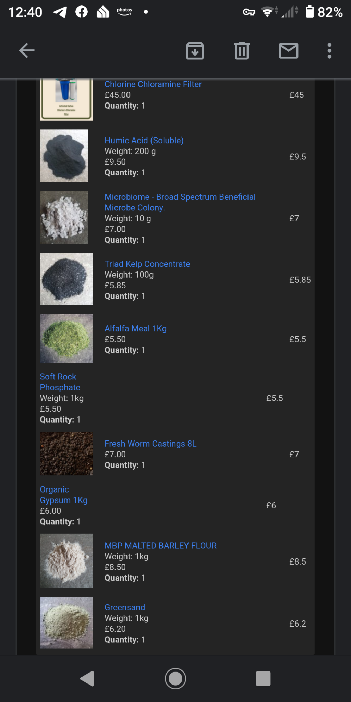Screen dimensions: 351x702
Task: Tap the back arrow in the toolbar
Action: pos(27,51)
